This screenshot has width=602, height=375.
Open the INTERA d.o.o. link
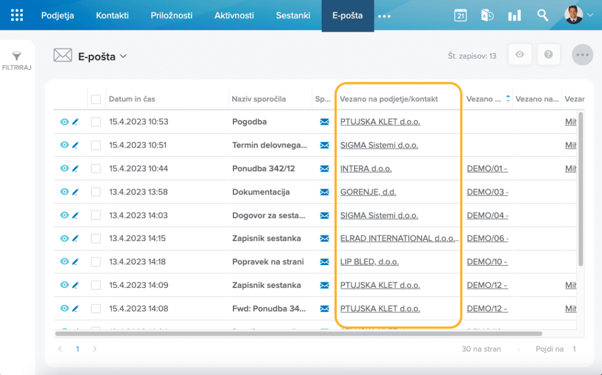[x=366, y=169]
